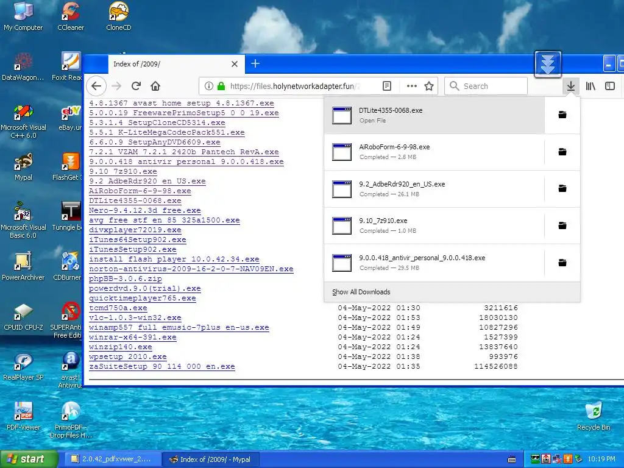Close the Index of /2009/ tab
Image resolution: width=624 pixels, height=468 pixels.
pyautogui.click(x=235, y=64)
